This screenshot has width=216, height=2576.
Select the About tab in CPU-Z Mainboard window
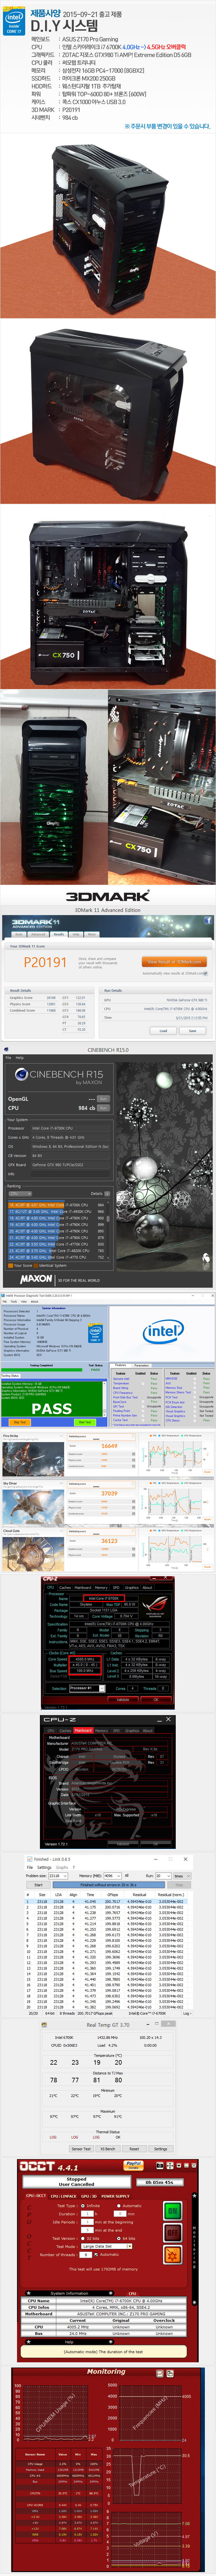[x=148, y=1730]
